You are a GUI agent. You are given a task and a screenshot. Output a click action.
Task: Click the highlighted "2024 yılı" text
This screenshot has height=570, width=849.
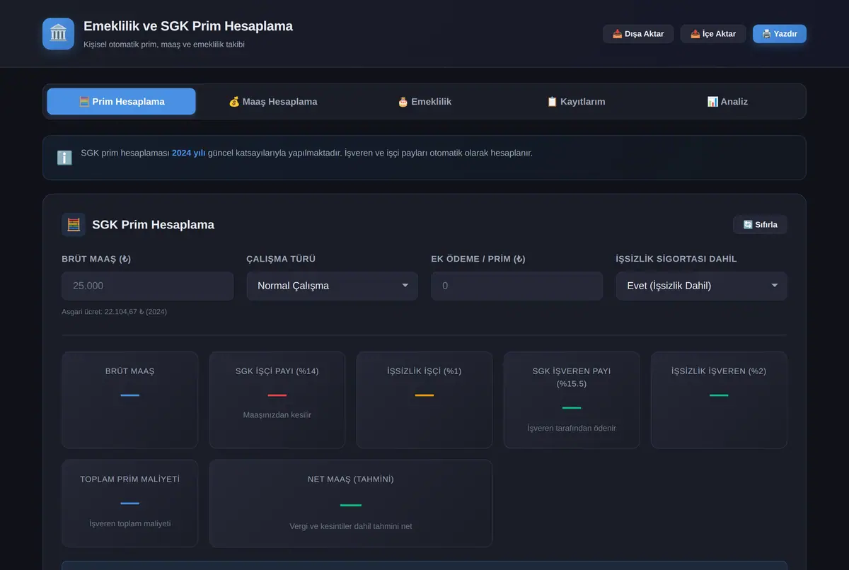pos(189,153)
